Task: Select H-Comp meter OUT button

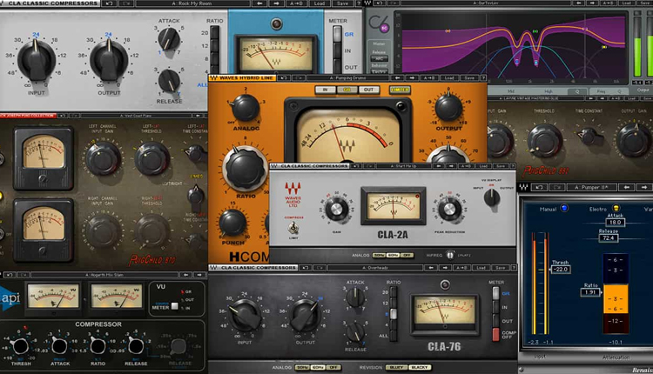Action: [x=368, y=90]
